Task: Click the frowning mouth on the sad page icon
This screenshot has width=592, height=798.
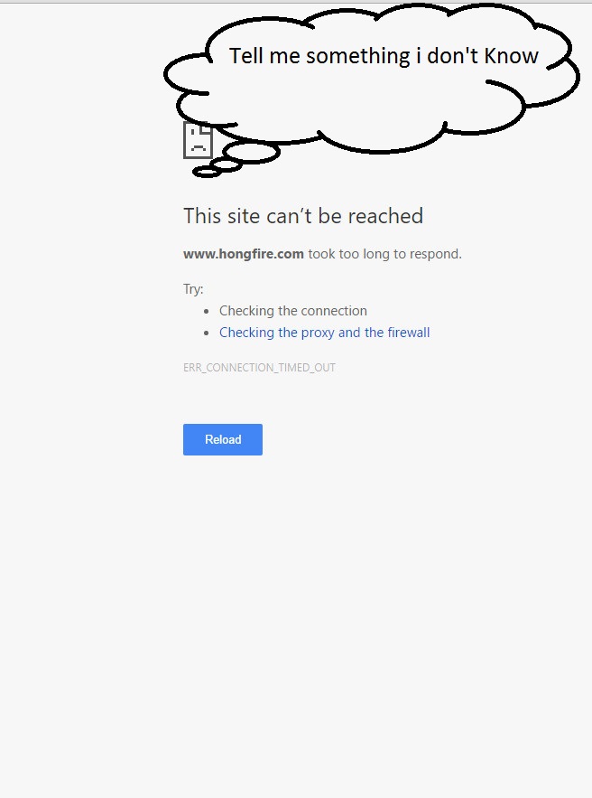Action: point(199,148)
